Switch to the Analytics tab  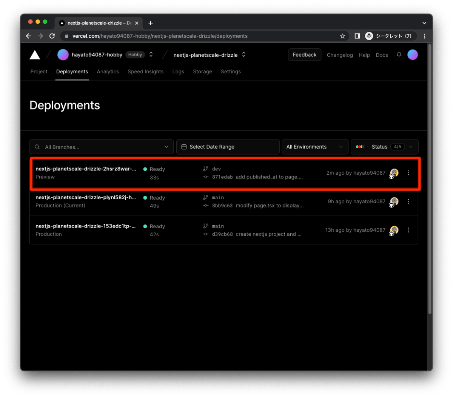coord(108,71)
